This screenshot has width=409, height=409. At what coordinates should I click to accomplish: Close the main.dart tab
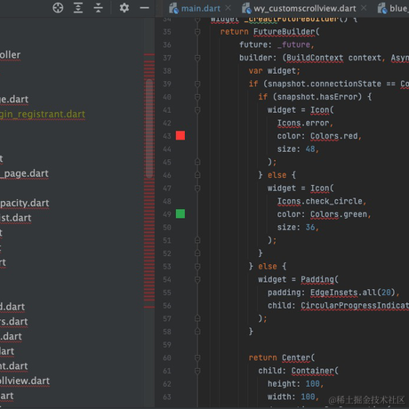(228, 8)
